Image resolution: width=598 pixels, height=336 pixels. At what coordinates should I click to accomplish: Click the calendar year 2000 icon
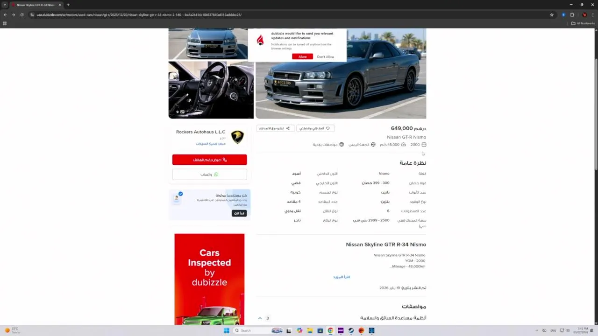point(424,145)
